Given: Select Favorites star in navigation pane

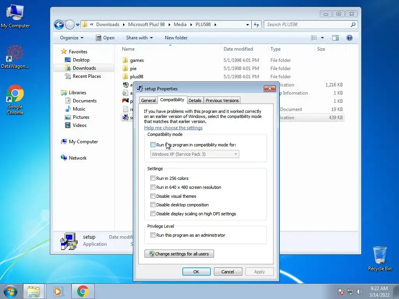Looking at the screenshot, I should [x=64, y=52].
